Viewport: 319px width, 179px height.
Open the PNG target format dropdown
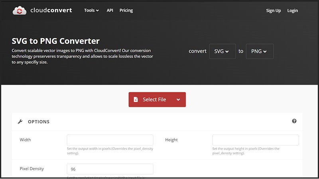260,51
